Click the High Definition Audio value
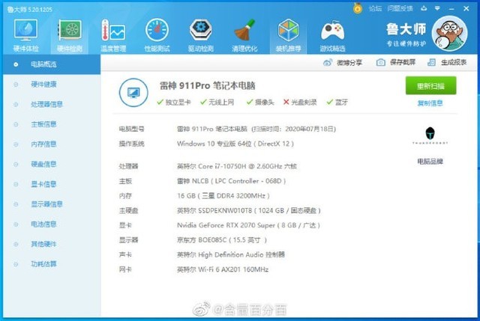 [230, 254]
